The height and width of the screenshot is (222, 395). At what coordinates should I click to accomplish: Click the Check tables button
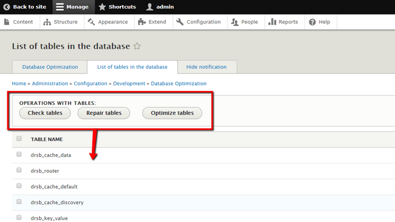(45, 113)
